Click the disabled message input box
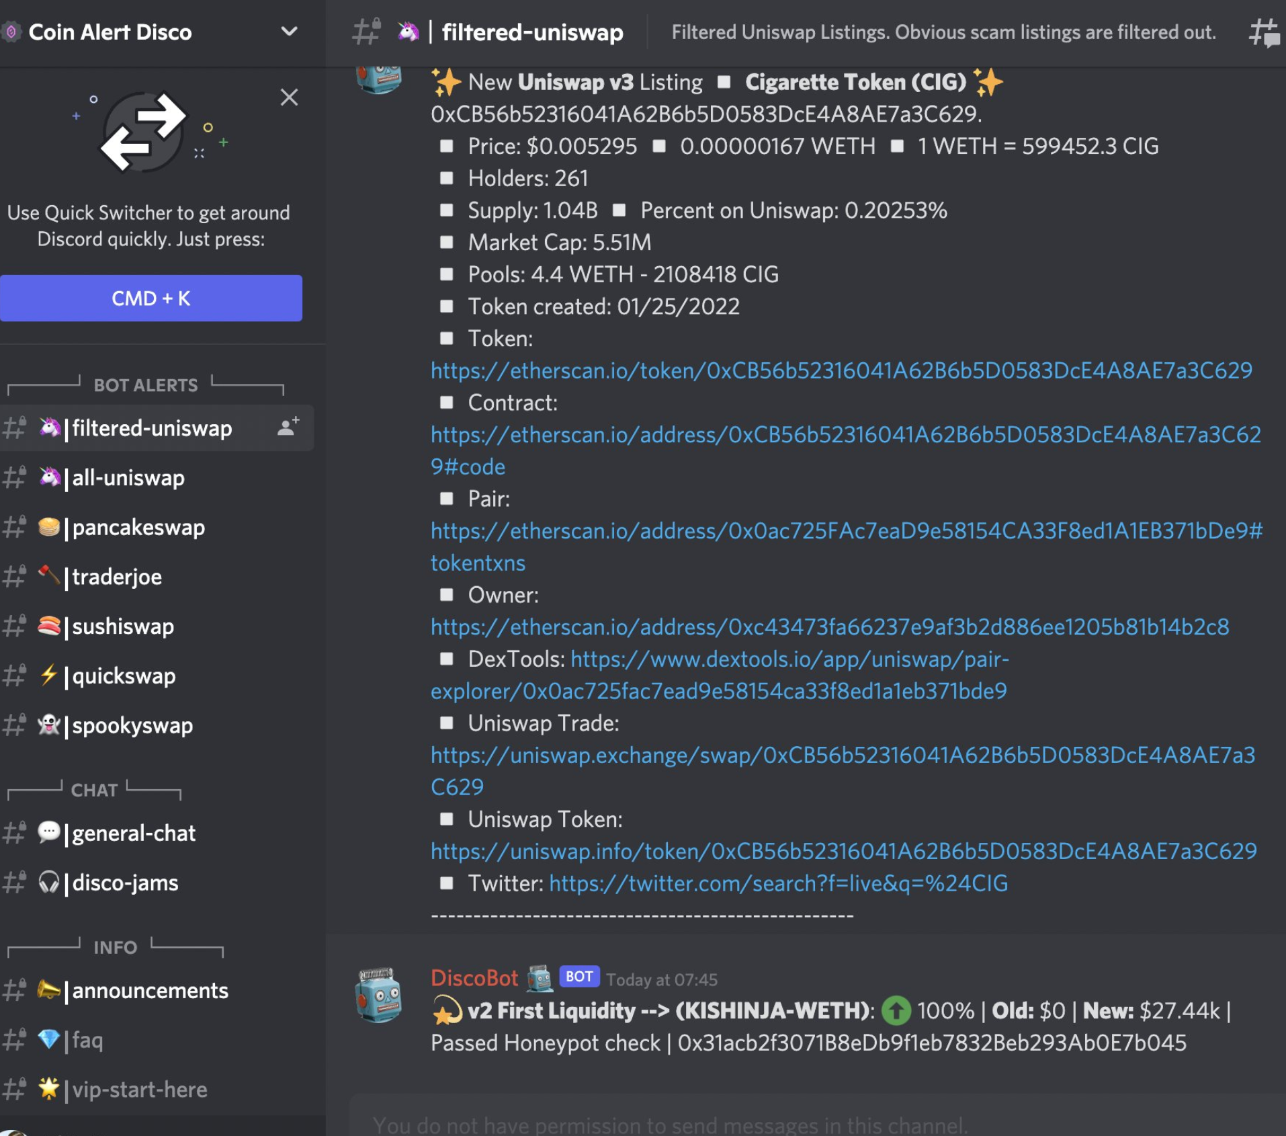Viewport: 1286px width, 1136px height. (818, 1116)
